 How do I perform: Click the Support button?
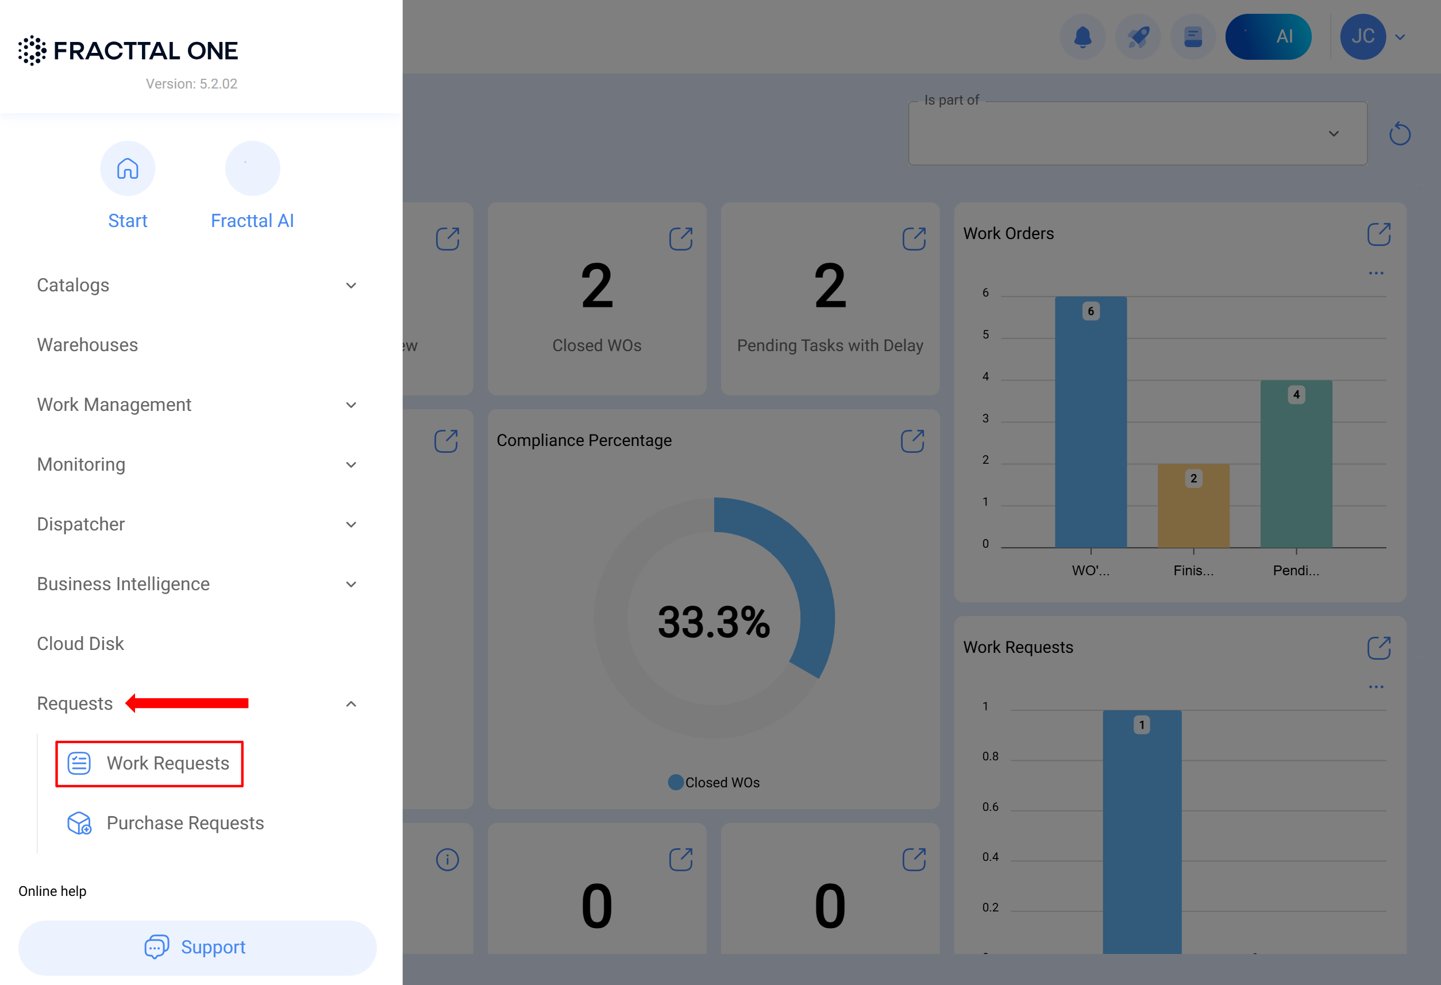click(197, 947)
